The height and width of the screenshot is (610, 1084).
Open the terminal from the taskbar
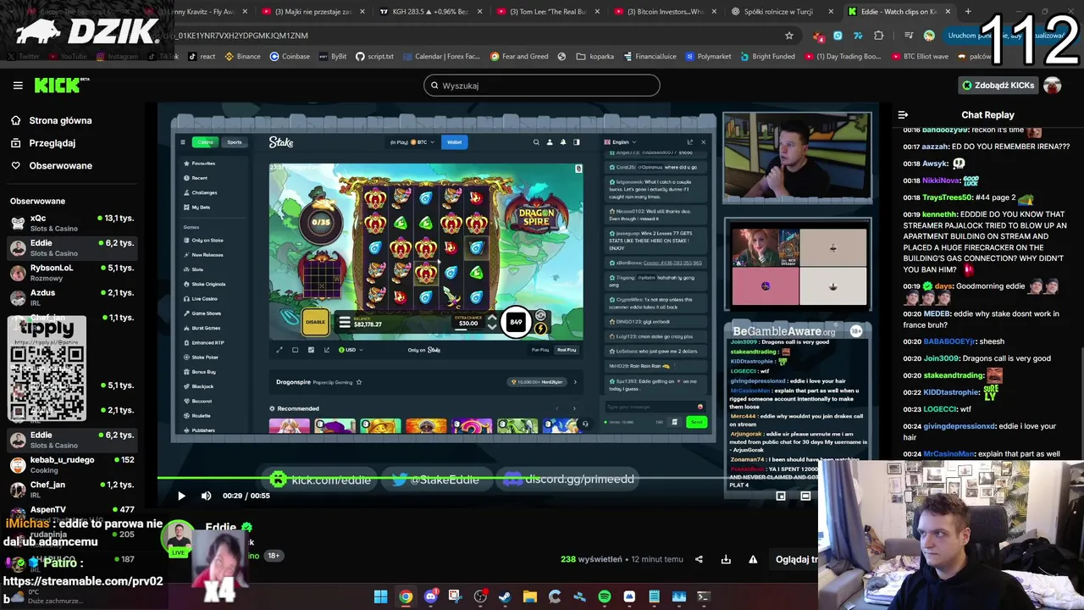point(703,596)
